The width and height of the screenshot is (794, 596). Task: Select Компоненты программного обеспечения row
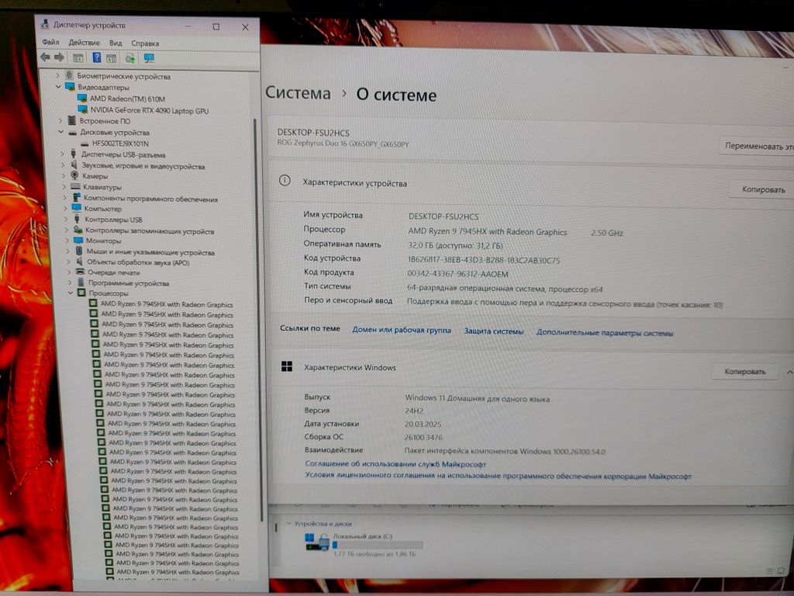pos(151,199)
